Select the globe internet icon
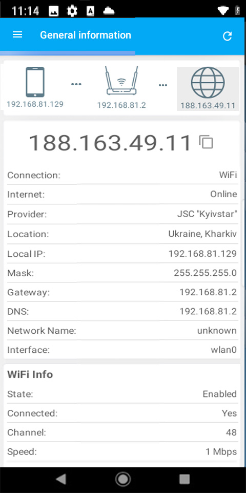The height and width of the screenshot is (493, 246). 208,82
